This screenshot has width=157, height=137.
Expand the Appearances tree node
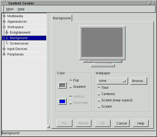tap(4, 22)
